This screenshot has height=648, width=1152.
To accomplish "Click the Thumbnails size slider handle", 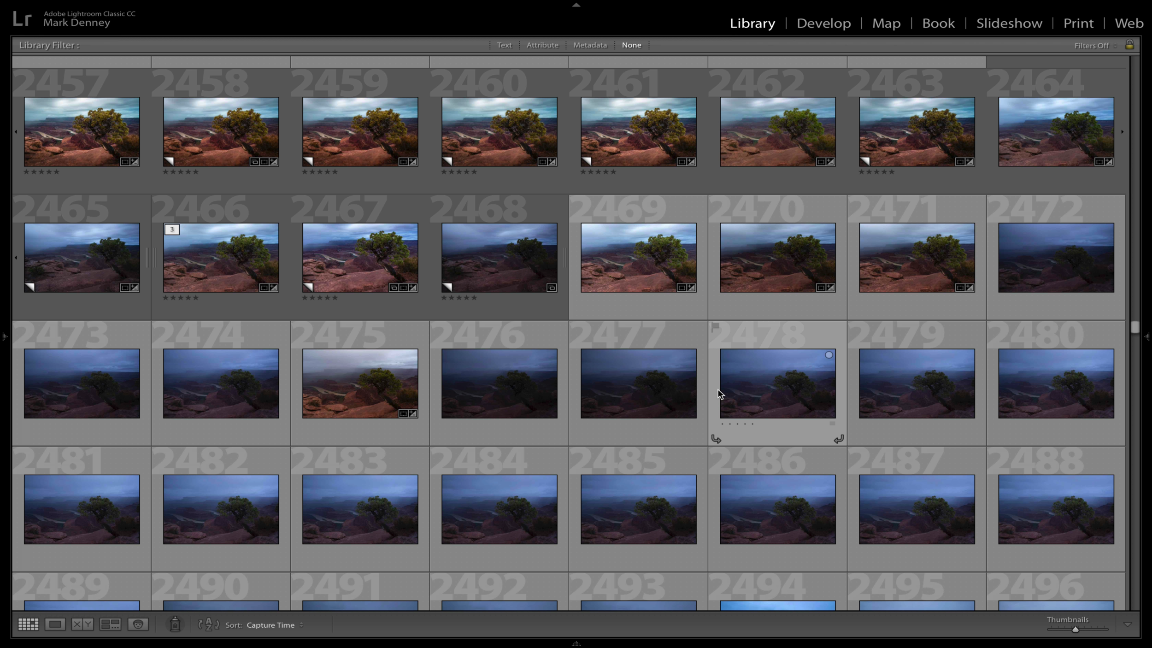I will click(x=1075, y=630).
